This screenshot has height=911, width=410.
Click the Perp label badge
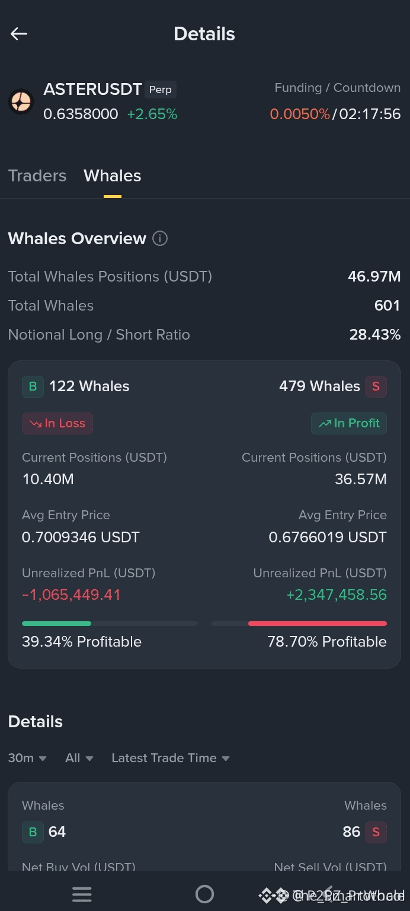[161, 89]
